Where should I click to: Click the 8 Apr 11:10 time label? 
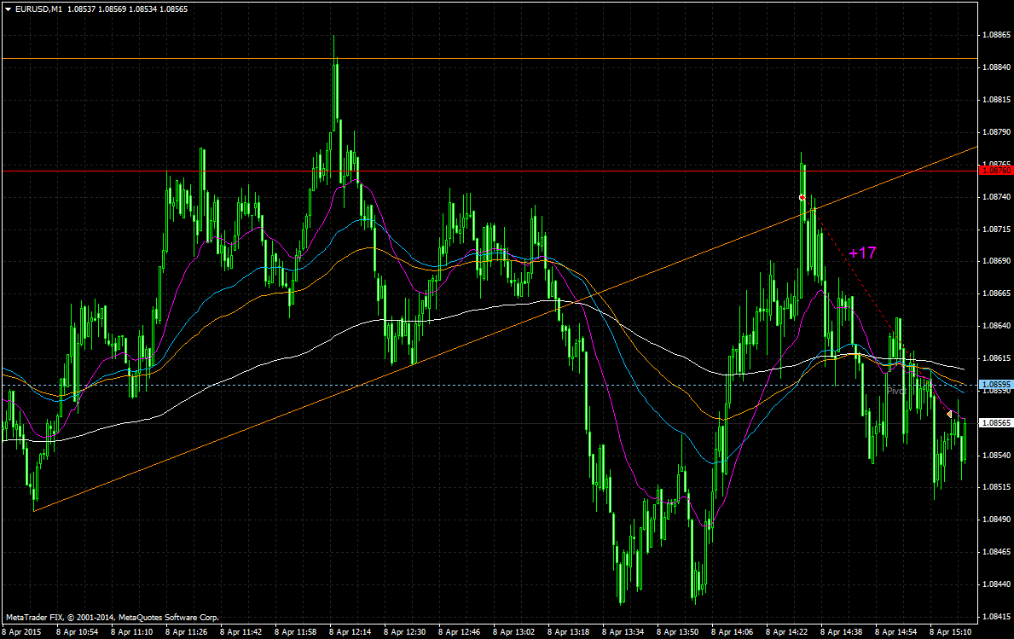pyautogui.click(x=131, y=632)
